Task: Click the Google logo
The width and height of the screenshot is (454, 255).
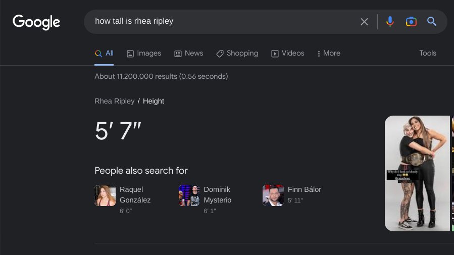Action: click(36, 22)
